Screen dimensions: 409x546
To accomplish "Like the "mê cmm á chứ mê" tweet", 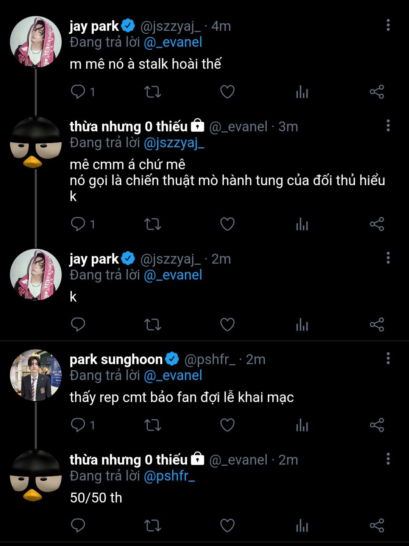I will tap(227, 224).
